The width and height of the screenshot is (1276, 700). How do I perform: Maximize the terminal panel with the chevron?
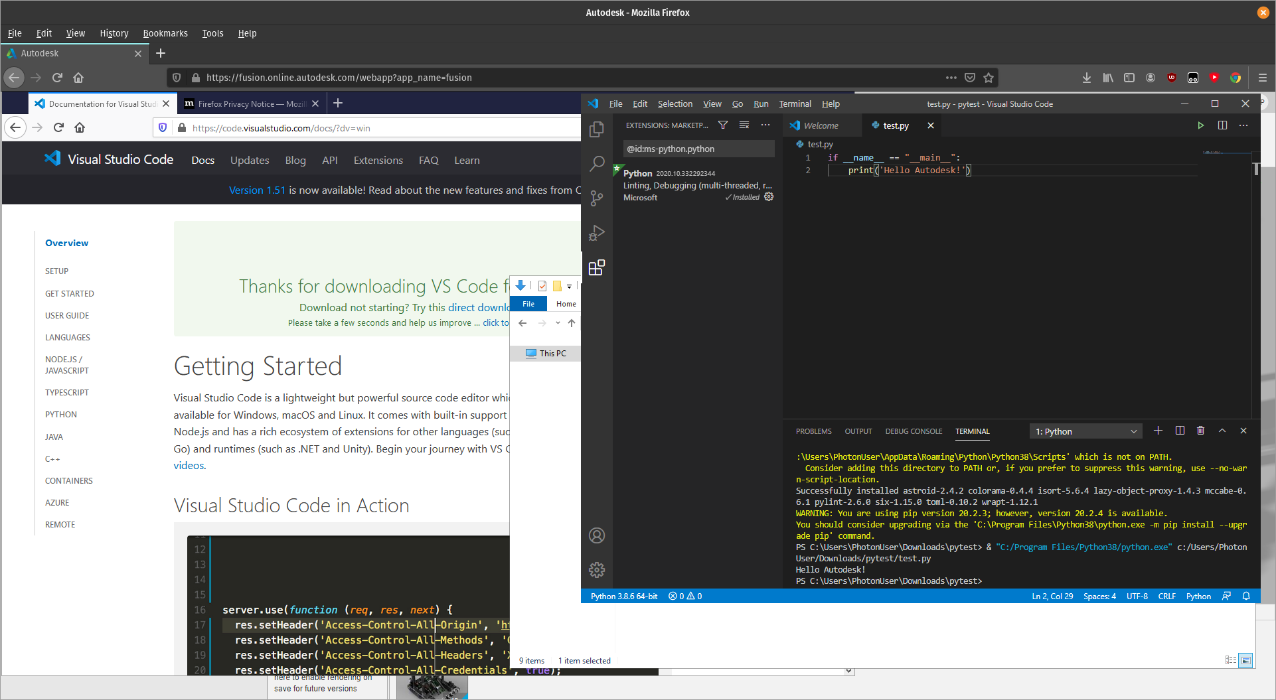[1222, 431]
